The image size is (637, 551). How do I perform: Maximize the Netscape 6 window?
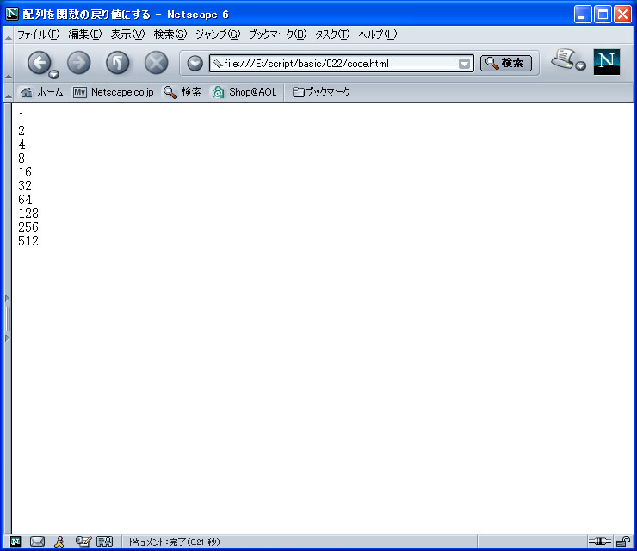[603, 15]
